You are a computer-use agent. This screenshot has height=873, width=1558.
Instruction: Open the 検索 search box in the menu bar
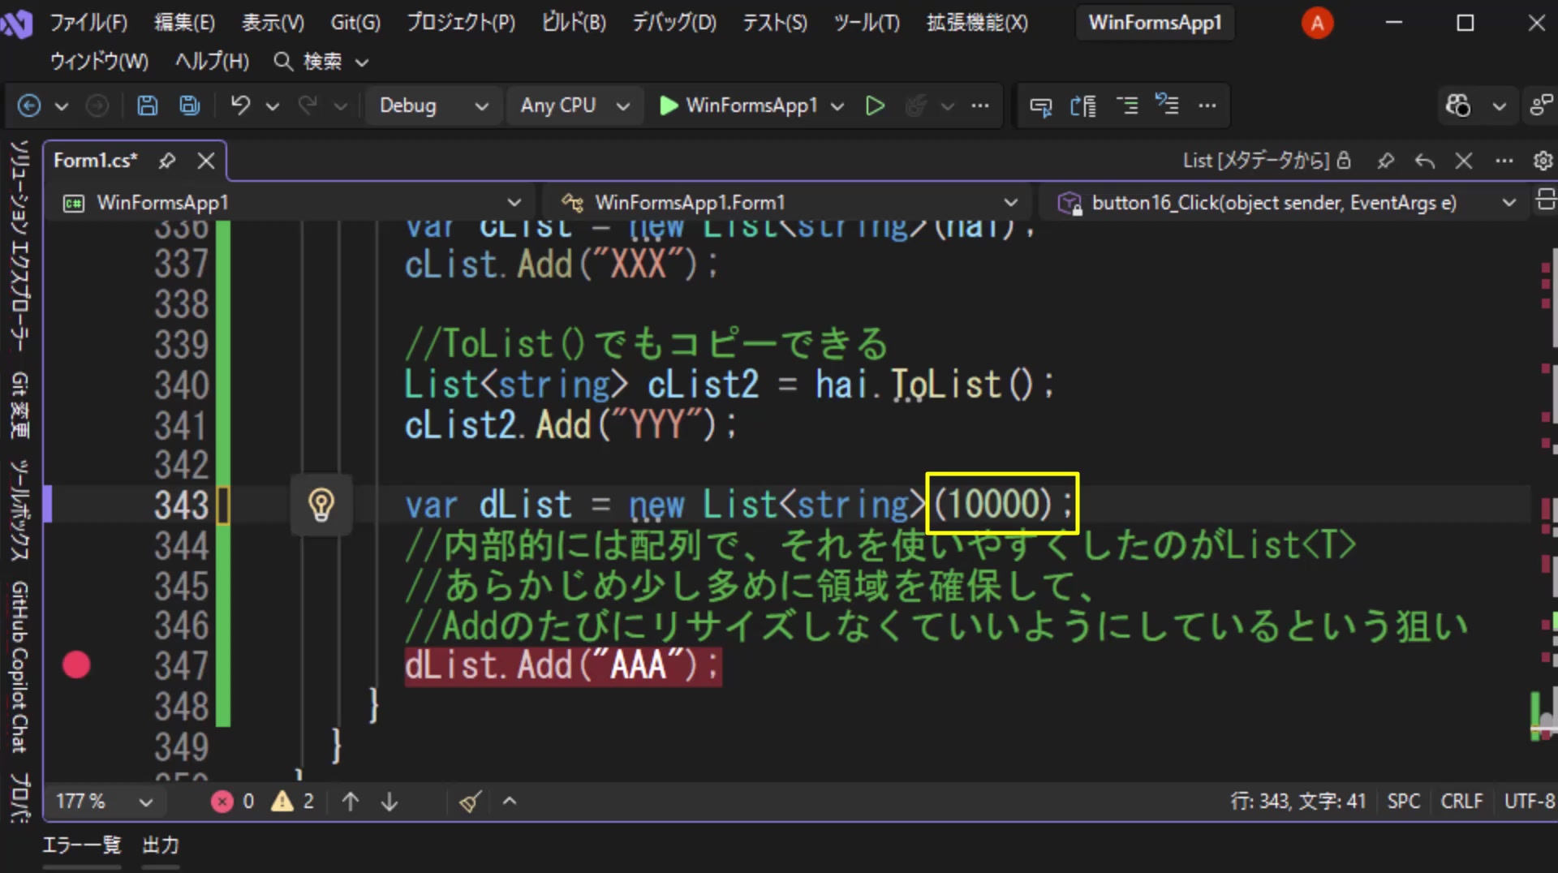tap(321, 62)
